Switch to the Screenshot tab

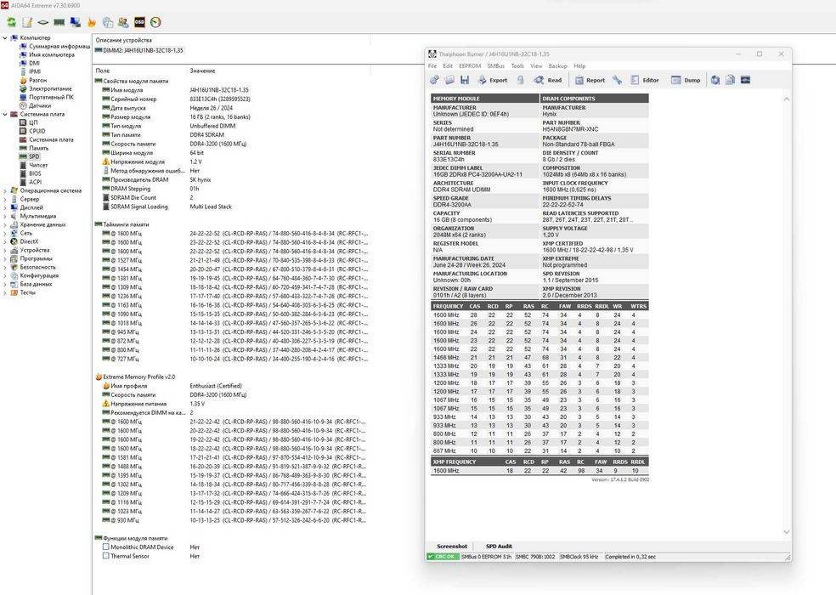pos(452,547)
